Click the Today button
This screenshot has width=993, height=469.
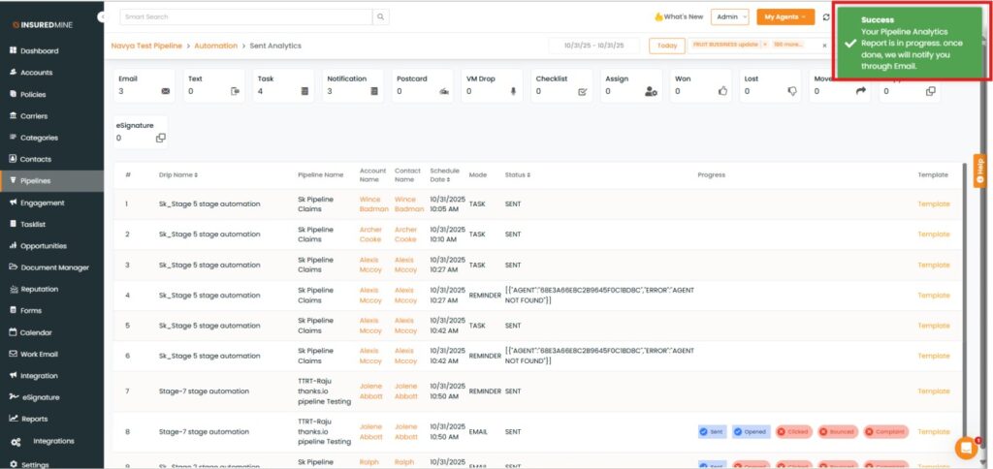point(666,46)
